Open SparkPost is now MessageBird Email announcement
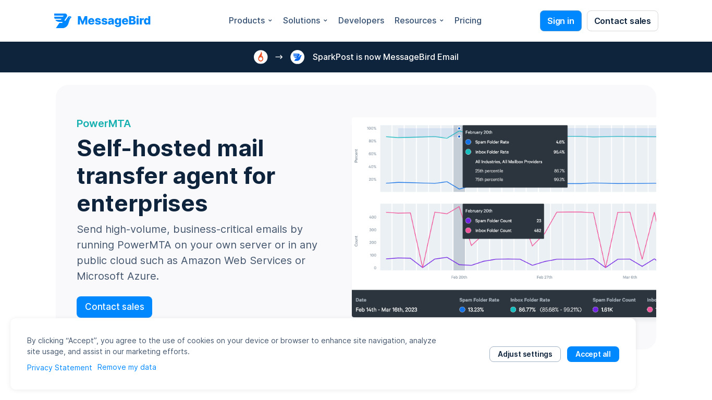Image resolution: width=712 pixels, height=400 pixels. click(386, 57)
